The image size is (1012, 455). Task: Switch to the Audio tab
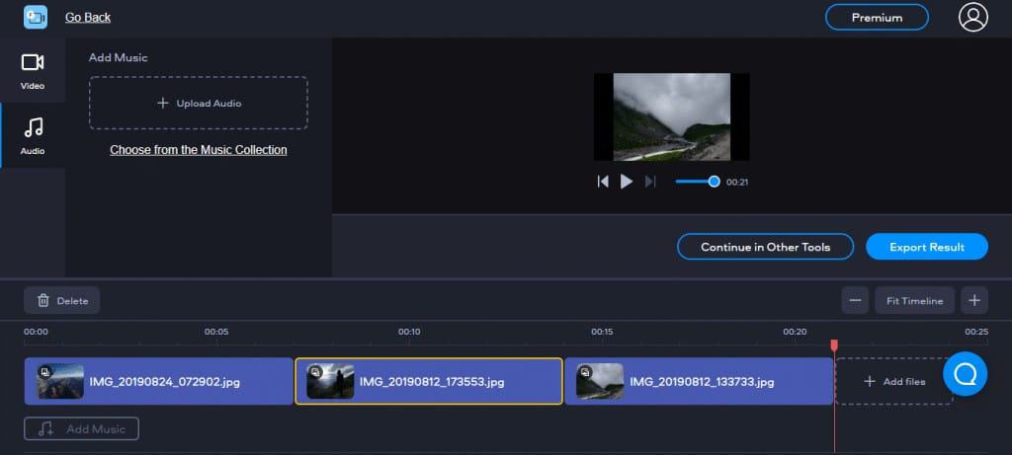coord(33,135)
